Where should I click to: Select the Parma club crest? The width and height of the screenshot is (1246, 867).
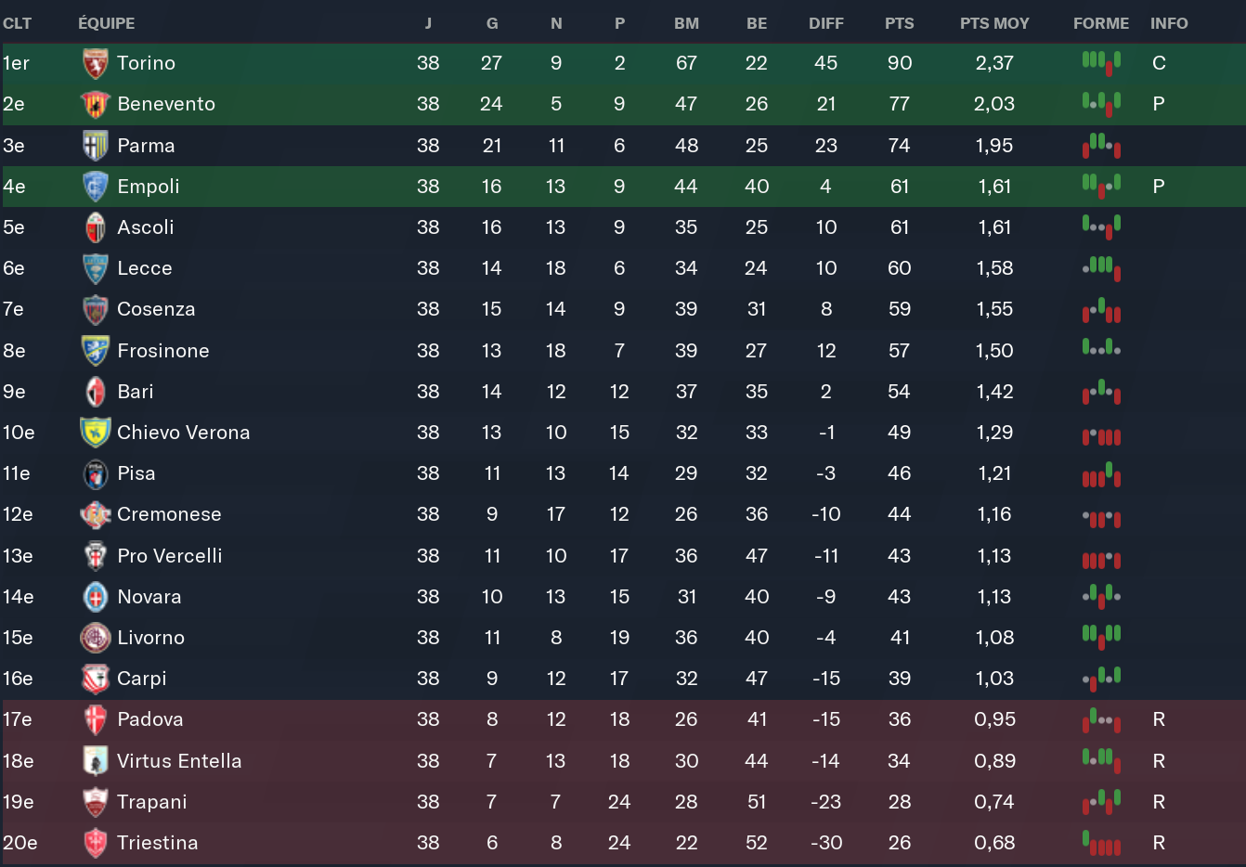95,146
